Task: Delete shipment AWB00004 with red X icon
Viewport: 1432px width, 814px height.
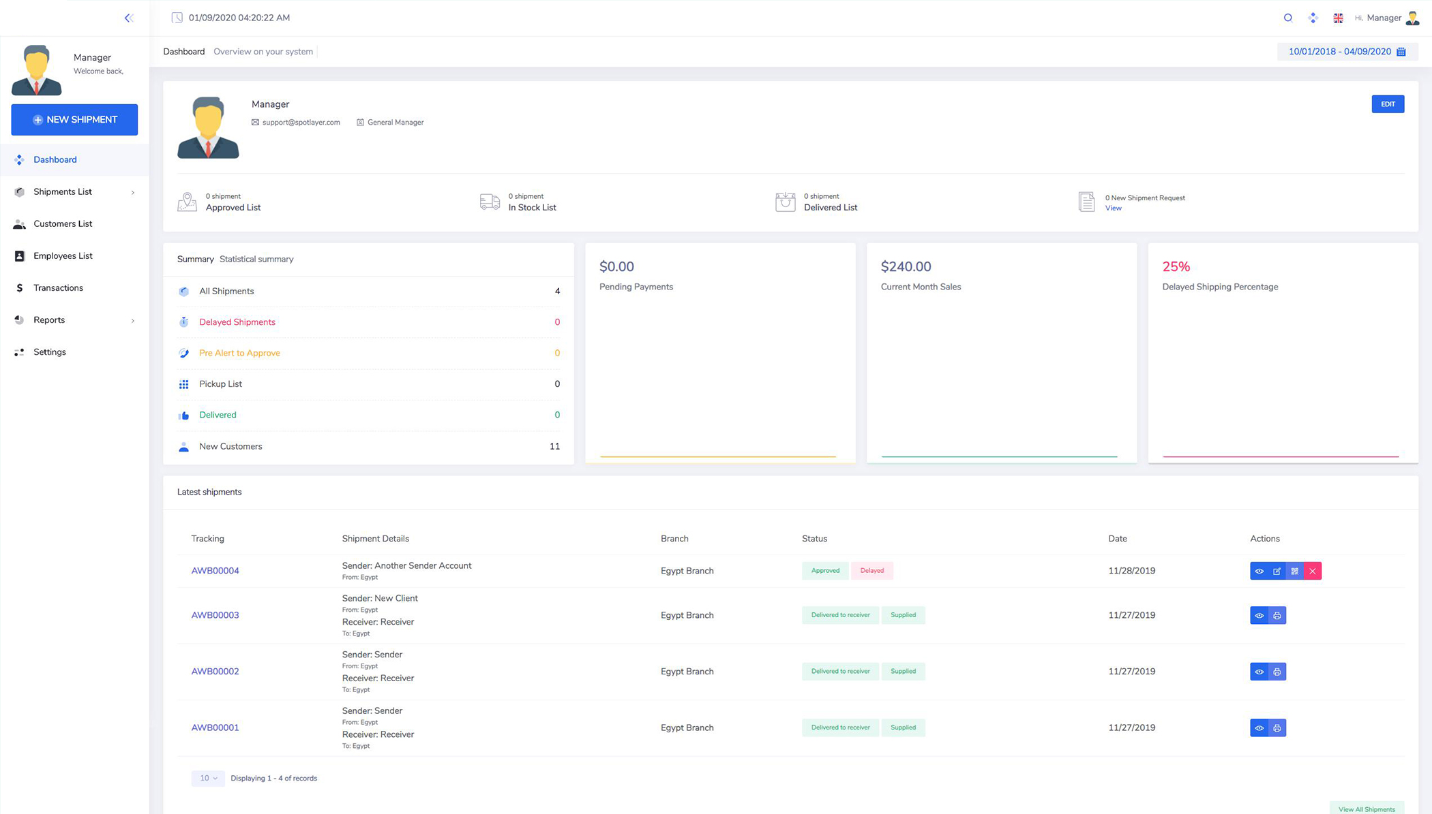Action: click(1312, 571)
